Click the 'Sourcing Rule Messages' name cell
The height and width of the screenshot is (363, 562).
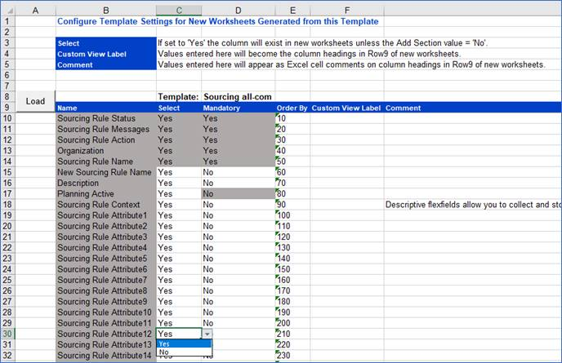[x=106, y=129]
